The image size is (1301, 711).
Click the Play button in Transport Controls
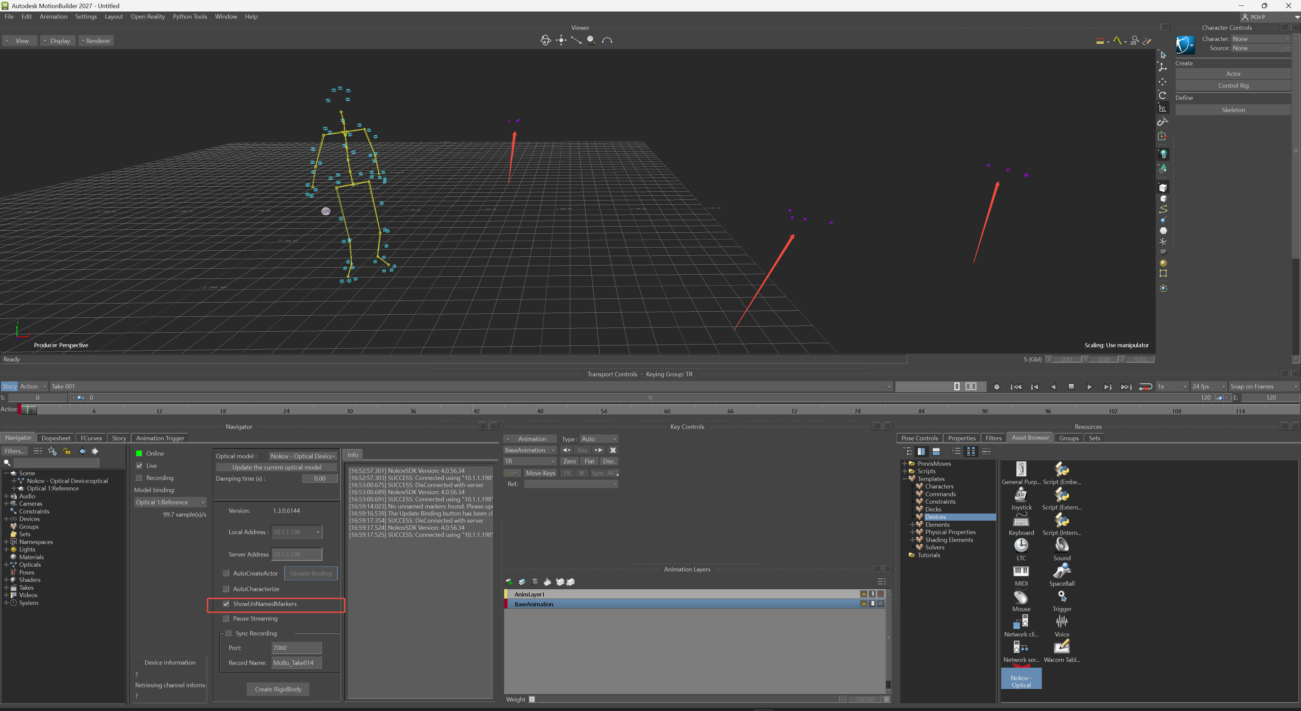click(1089, 387)
